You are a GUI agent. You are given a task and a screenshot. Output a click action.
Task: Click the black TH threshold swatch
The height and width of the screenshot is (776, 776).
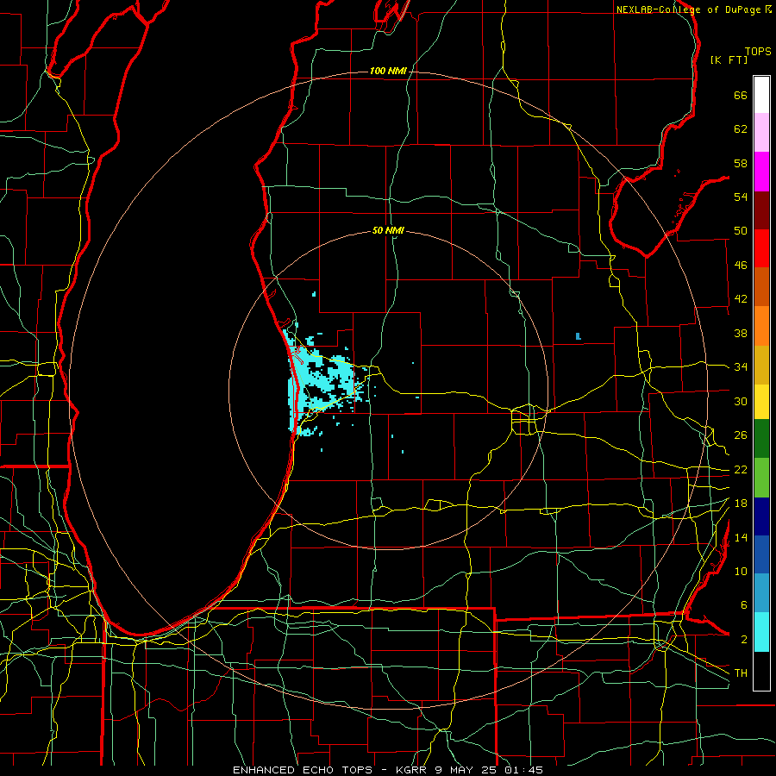click(761, 671)
